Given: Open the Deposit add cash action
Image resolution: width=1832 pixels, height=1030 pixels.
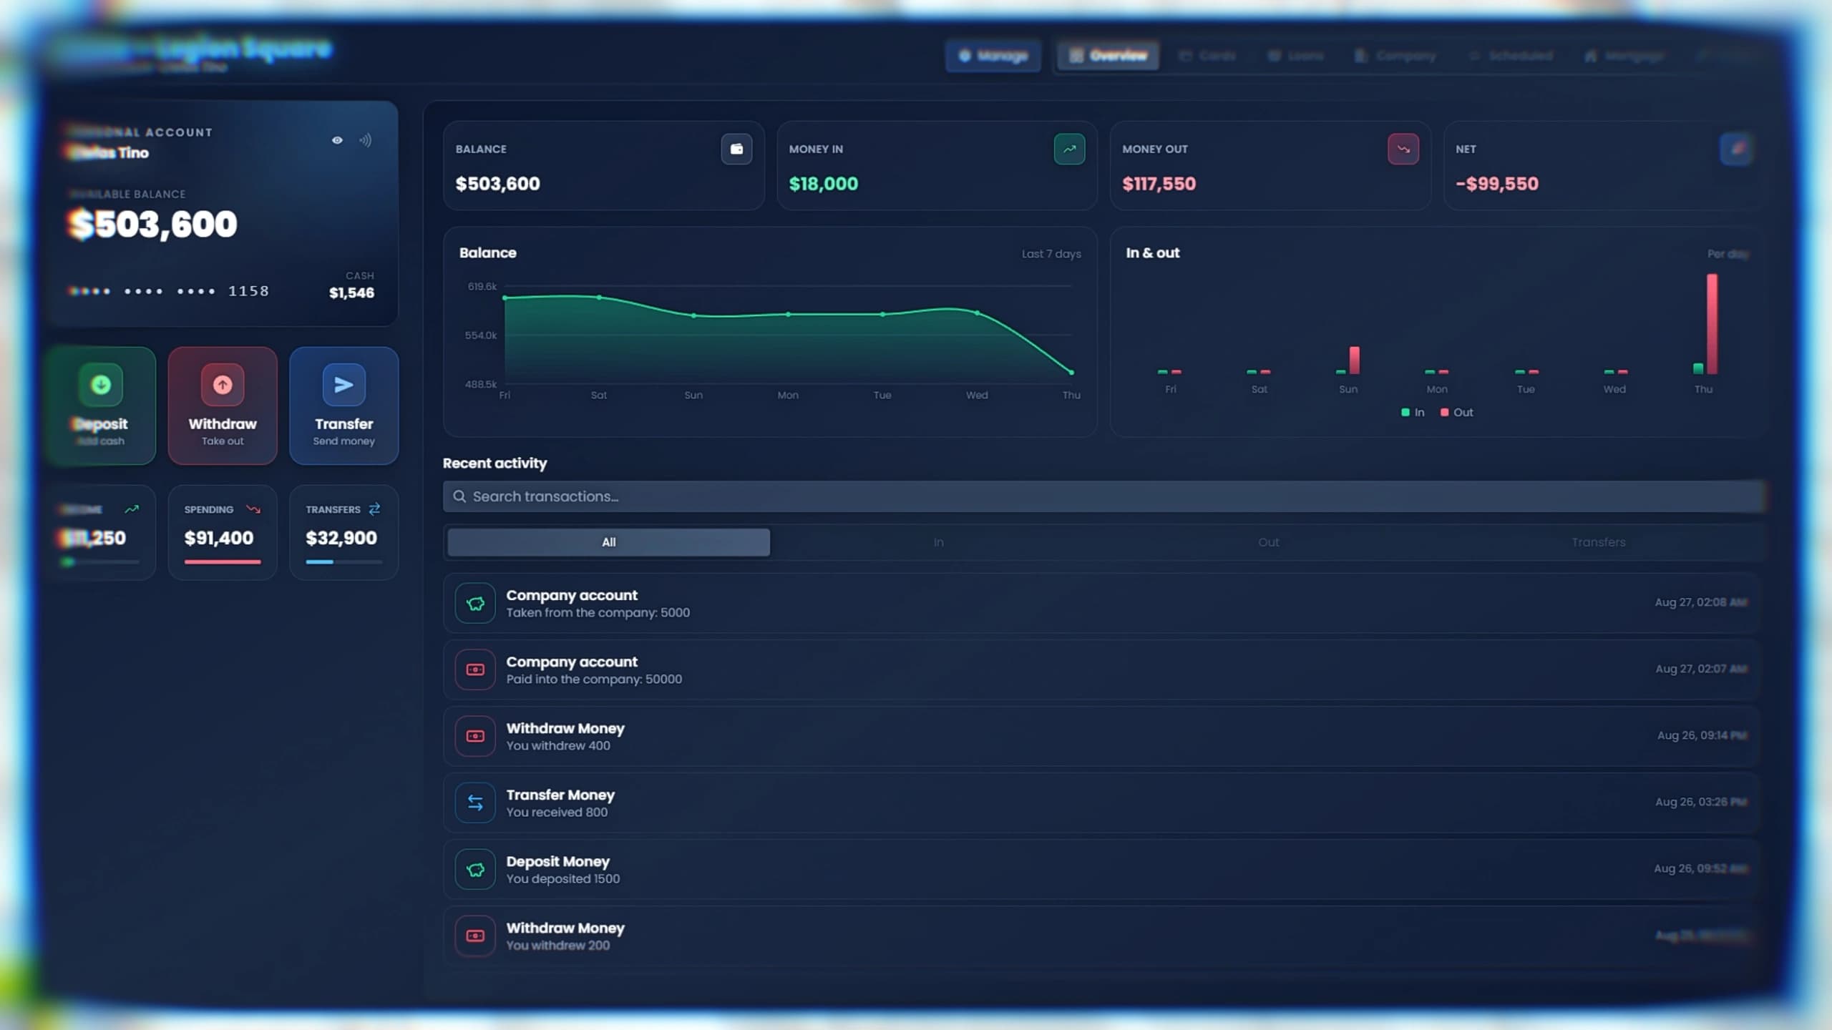Looking at the screenshot, I should [x=101, y=406].
